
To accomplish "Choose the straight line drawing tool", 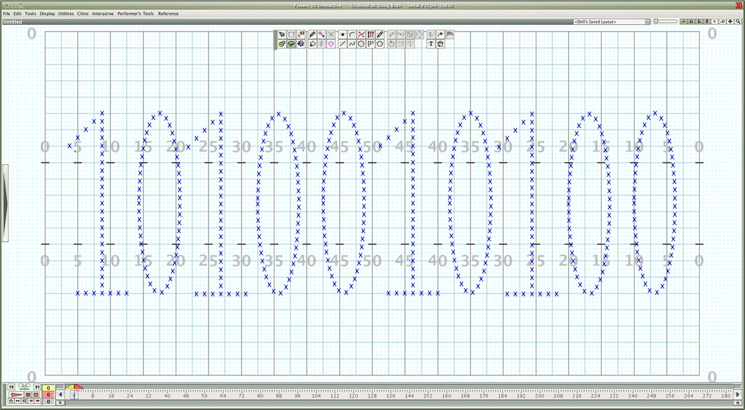I will point(343,43).
